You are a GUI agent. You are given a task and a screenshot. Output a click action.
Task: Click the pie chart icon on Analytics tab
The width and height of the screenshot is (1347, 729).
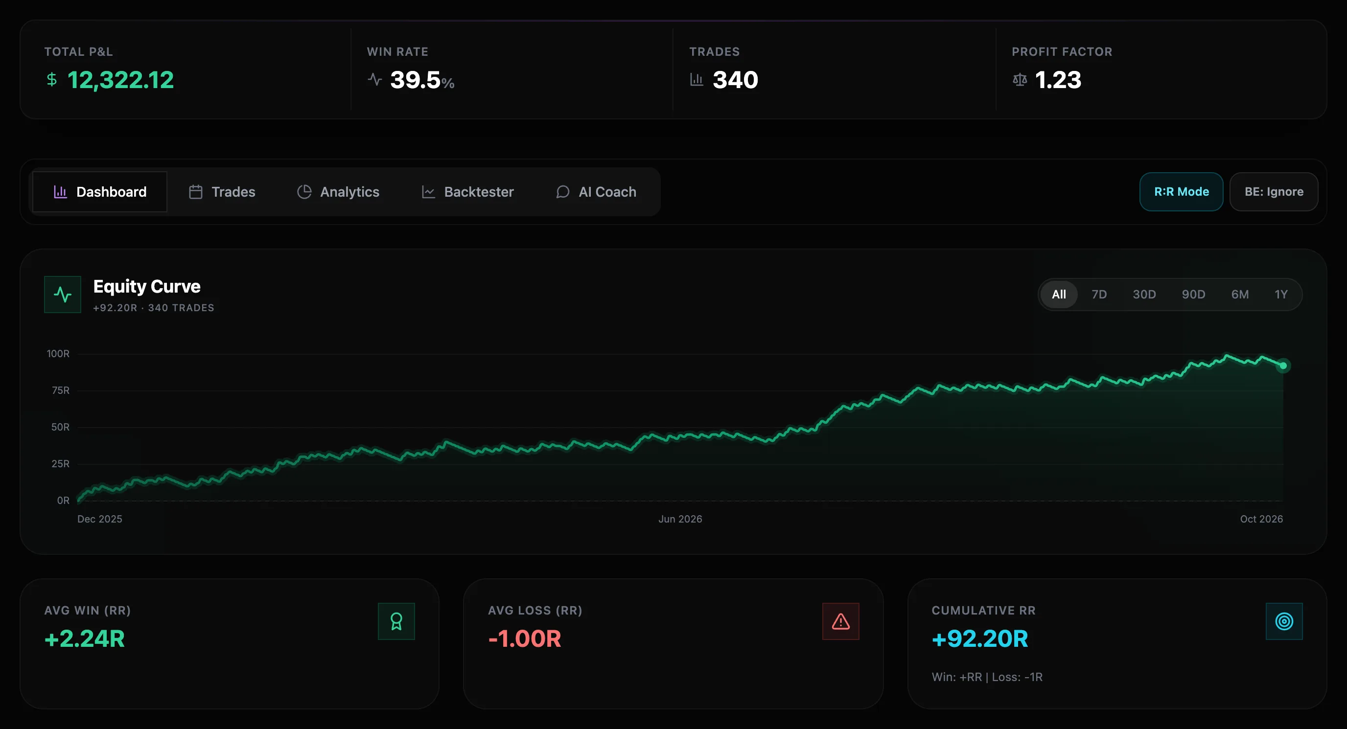pos(304,192)
